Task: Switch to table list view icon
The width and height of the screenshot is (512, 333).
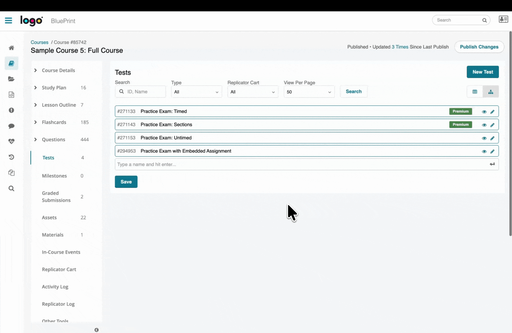Action: coord(475,92)
